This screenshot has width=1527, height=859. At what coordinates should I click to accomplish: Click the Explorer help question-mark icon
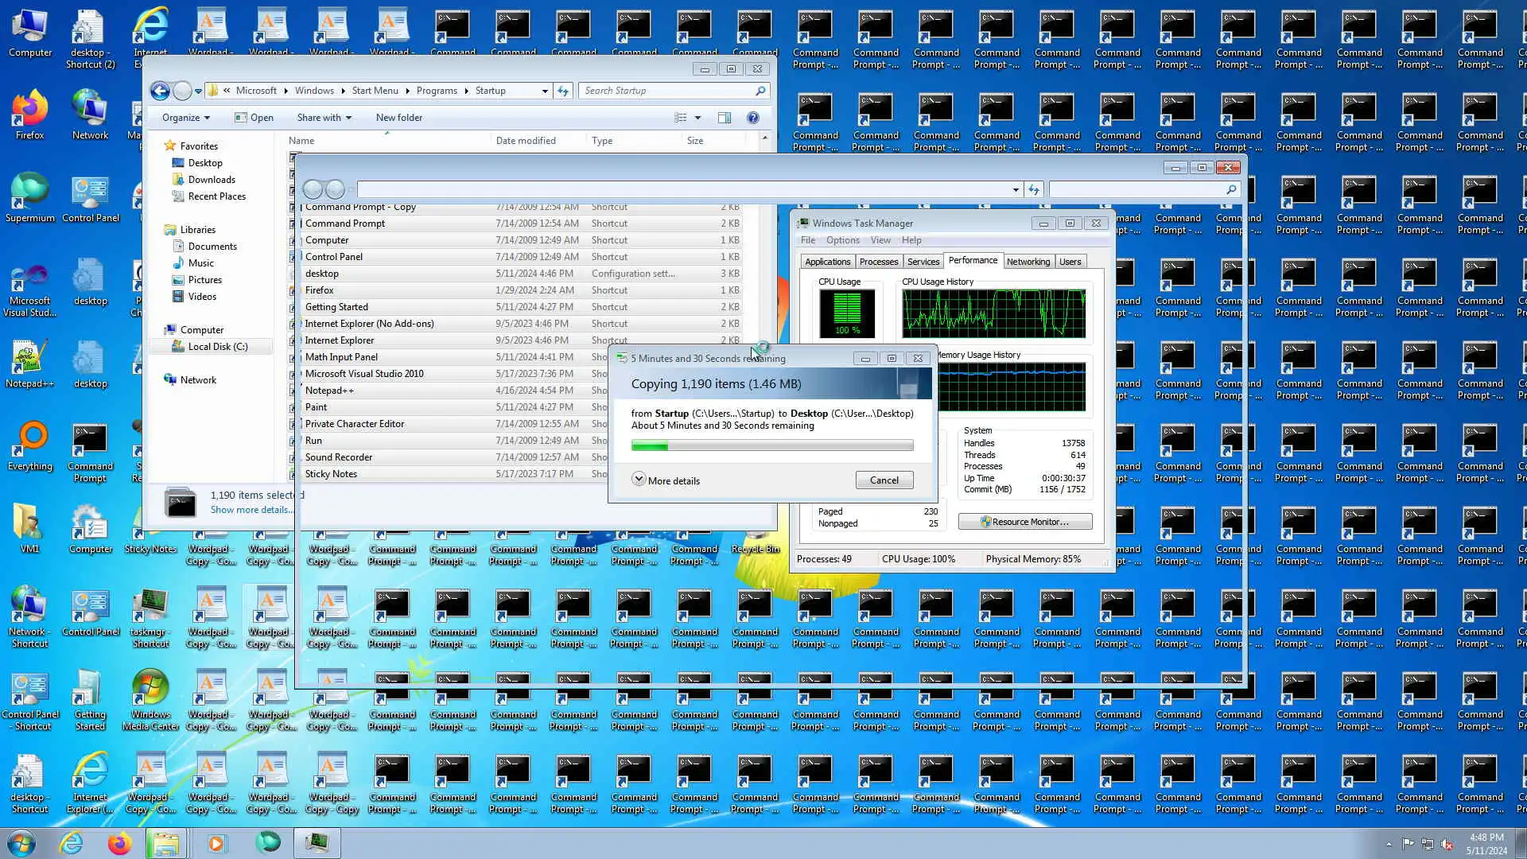click(752, 118)
